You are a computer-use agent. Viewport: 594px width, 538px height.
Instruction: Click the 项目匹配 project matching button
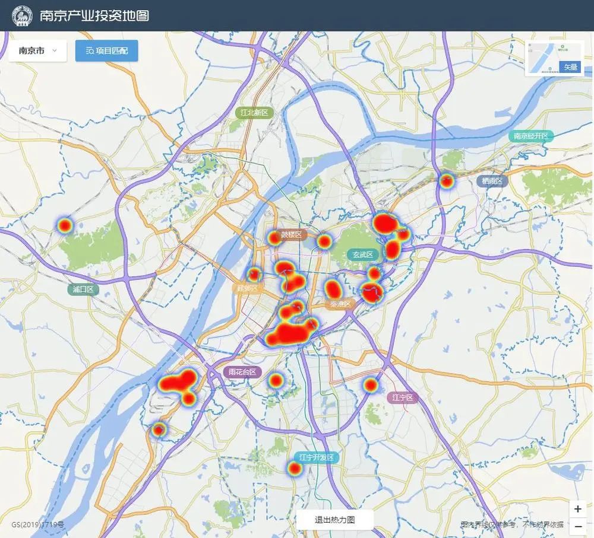coord(107,51)
